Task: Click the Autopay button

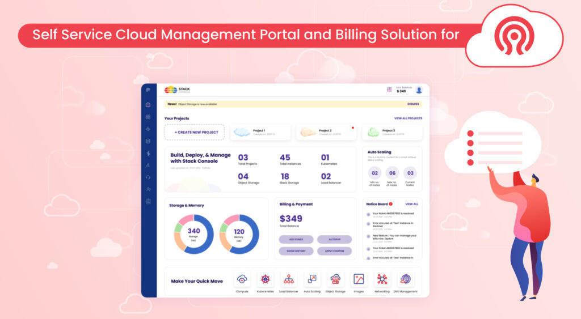Action: point(335,240)
